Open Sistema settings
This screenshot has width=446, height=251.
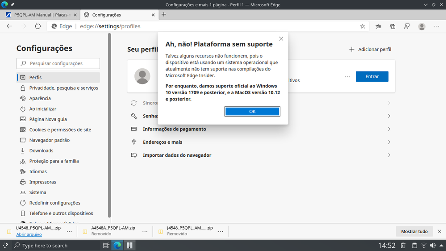tap(58, 192)
